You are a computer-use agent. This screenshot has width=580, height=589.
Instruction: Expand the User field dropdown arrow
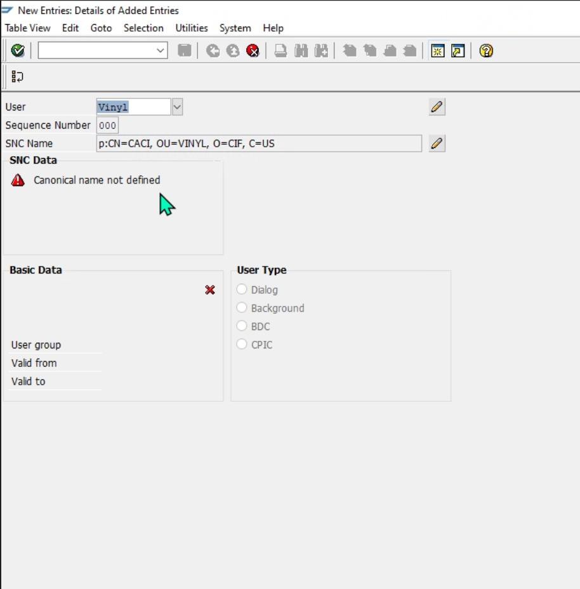[177, 107]
